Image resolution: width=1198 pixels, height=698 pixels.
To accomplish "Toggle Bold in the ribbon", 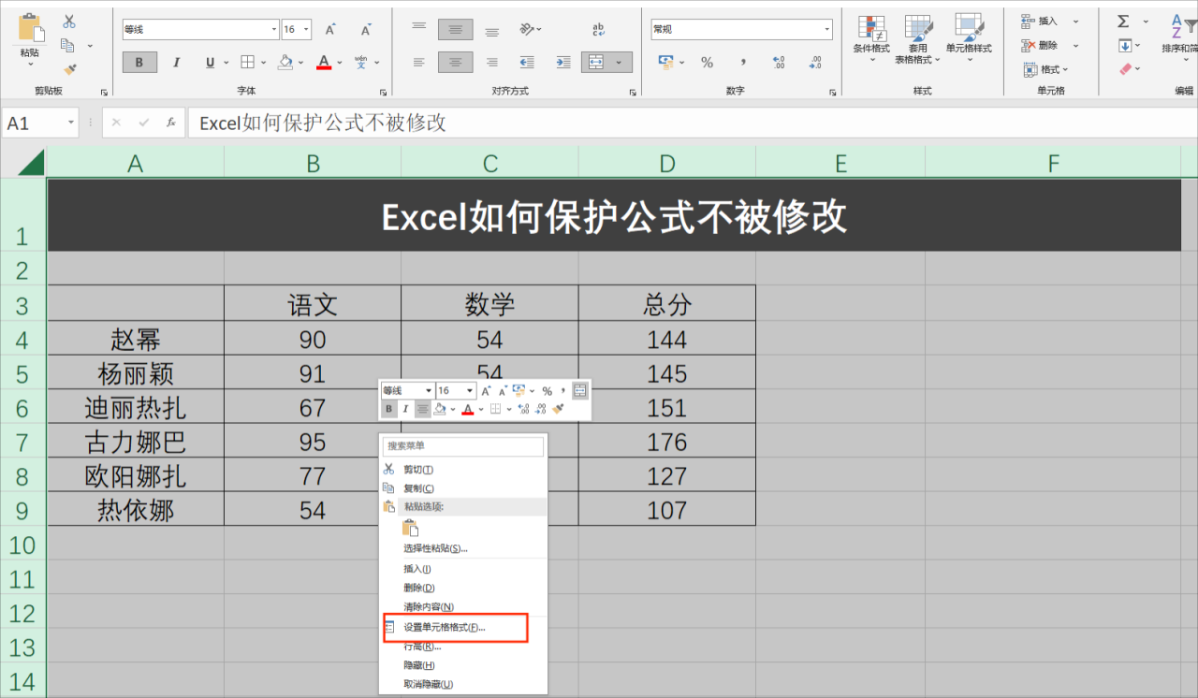I will point(139,63).
